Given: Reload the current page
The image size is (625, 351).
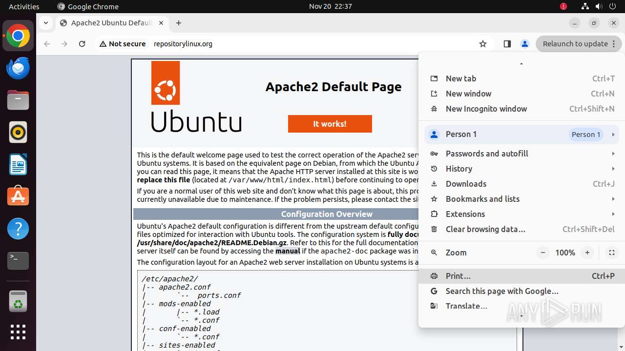Looking at the screenshot, I should coord(82,44).
